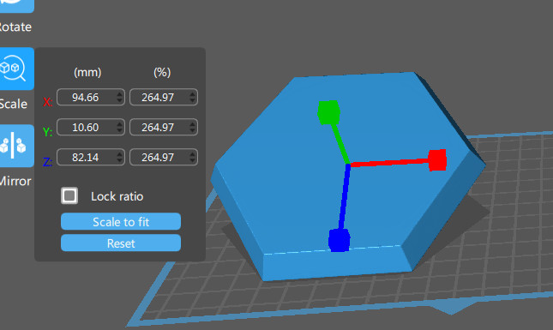This screenshot has height=330, width=553.
Task: Click the Z scale percent field
Action: (164, 157)
